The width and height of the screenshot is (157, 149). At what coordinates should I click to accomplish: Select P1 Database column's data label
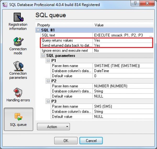[72, 71]
